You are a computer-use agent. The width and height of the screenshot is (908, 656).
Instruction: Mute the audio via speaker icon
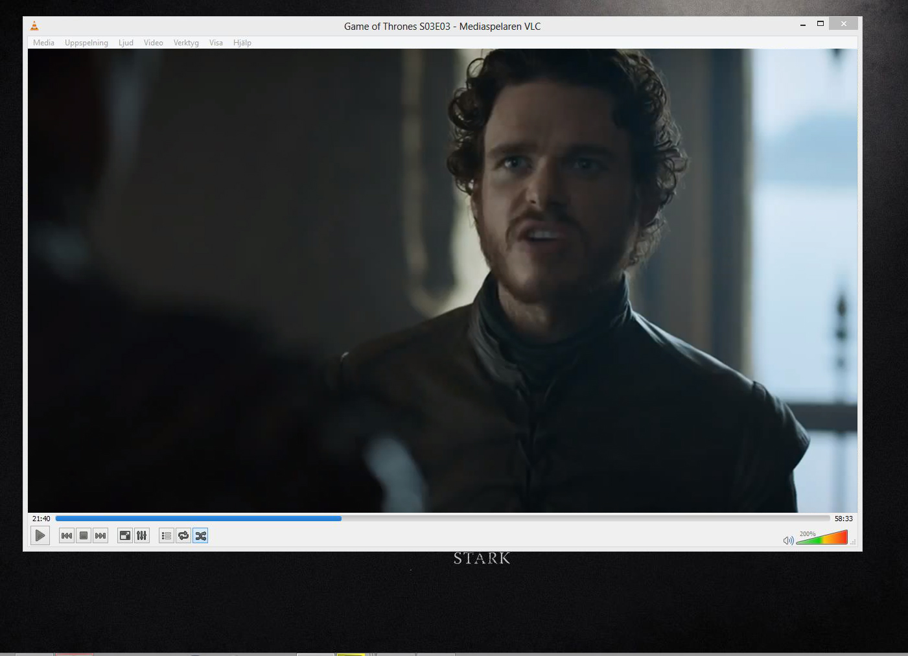coord(789,539)
